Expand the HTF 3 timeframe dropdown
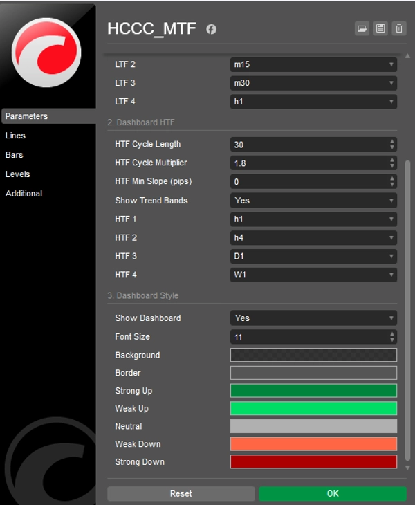Image resolution: width=415 pixels, height=505 pixels. [x=313, y=257]
